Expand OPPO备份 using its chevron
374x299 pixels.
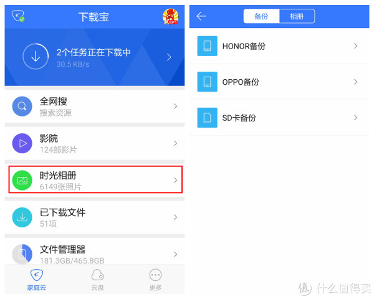(355, 82)
